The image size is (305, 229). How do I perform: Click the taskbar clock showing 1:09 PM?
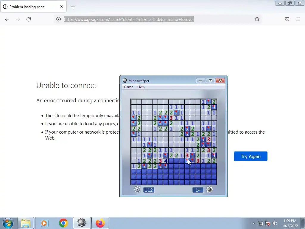coord(290,223)
